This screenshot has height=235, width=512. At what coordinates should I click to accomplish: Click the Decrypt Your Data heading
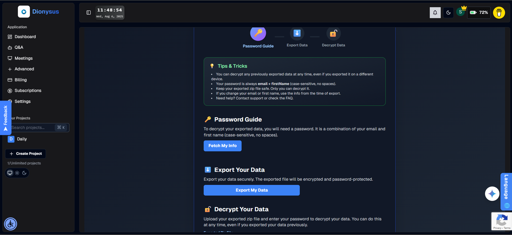coord(241,209)
